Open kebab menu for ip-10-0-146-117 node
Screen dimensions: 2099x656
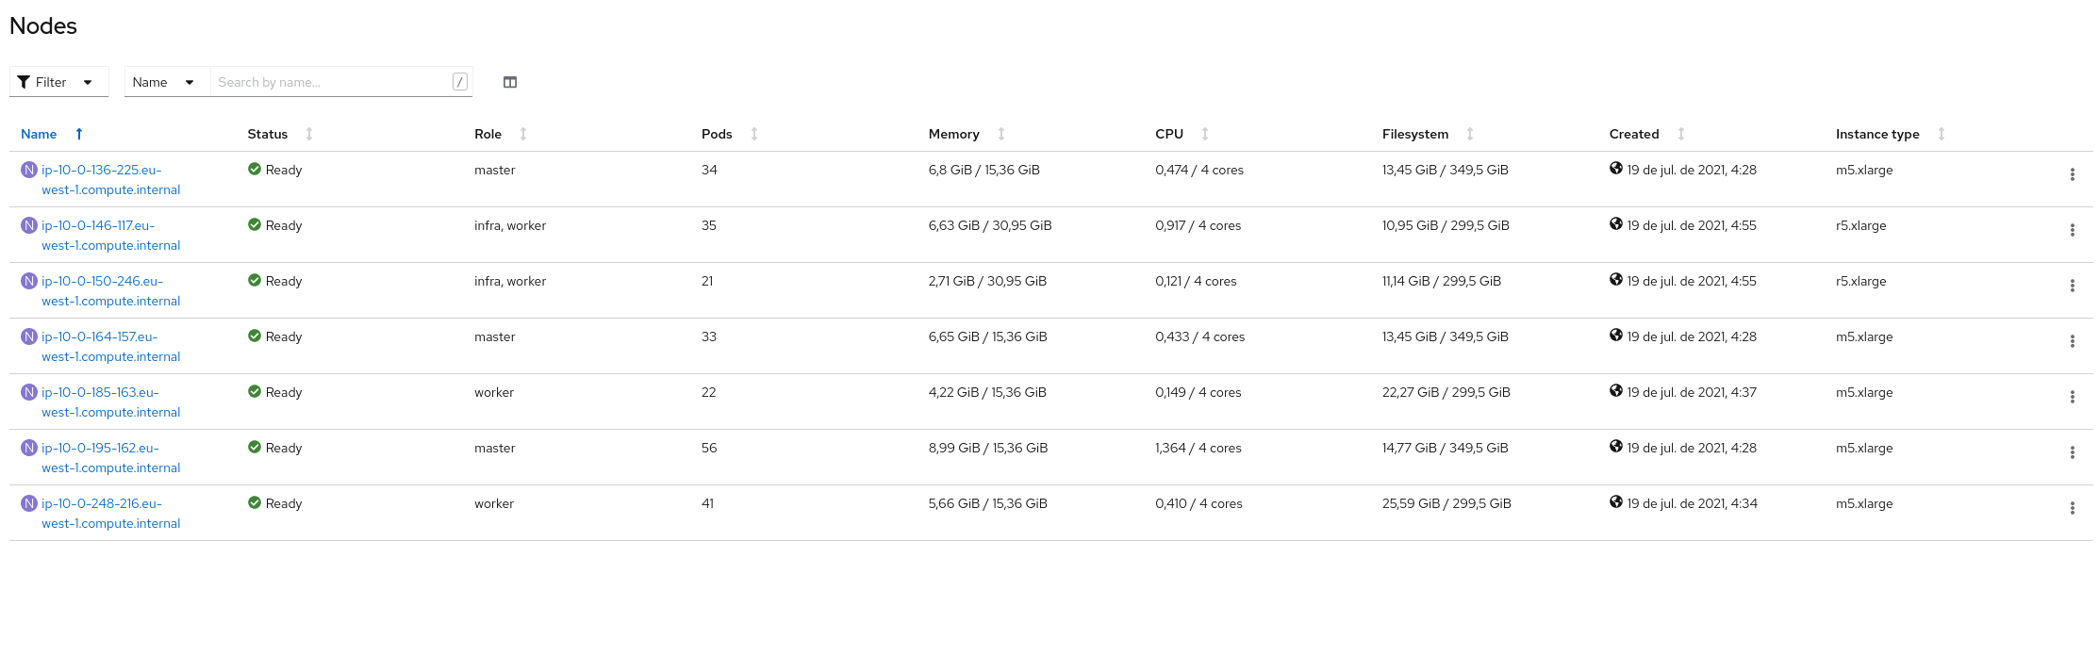pyautogui.click(x=2072, y=230)
